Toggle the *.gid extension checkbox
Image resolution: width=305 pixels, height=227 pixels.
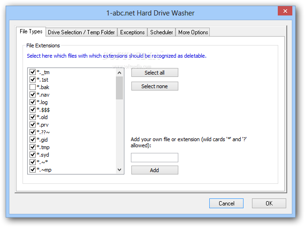[x=32, y=140]
